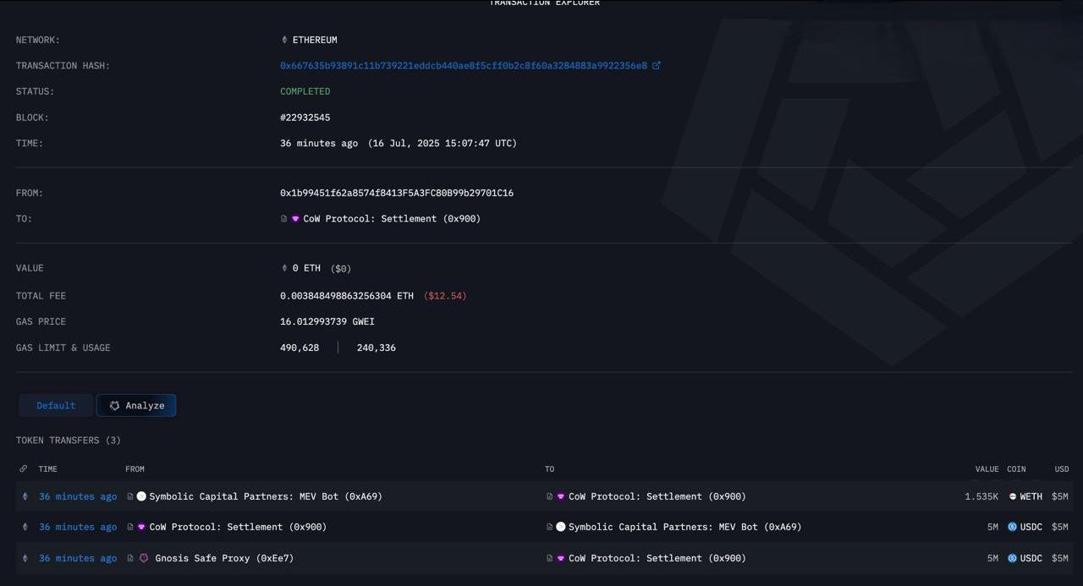Click CoW logo in WETH row To column

[561, 497]
